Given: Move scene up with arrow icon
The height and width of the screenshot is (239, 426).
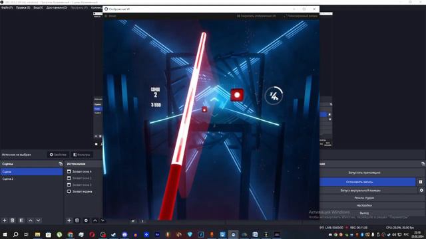Looking at the screenshot, I should pos(31,220).
